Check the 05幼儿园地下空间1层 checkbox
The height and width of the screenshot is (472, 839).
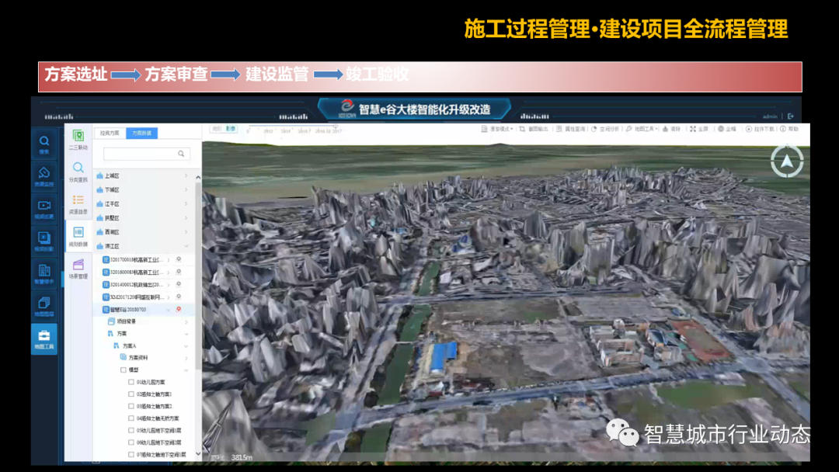click(x=131, y=430)
